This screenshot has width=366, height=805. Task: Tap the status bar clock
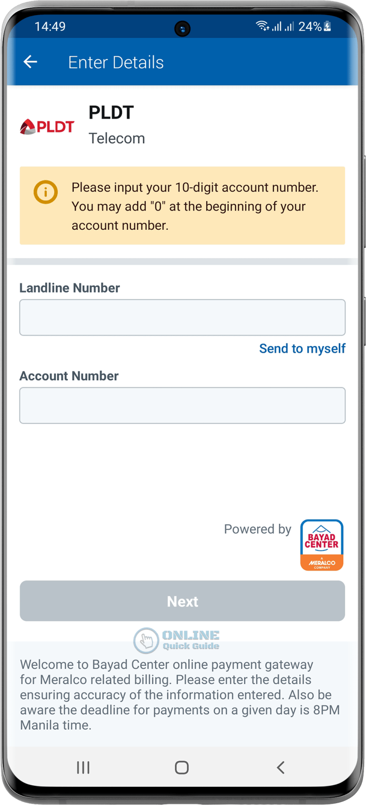(50, 26)
